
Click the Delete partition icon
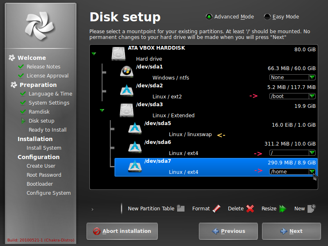coord(250,208)
